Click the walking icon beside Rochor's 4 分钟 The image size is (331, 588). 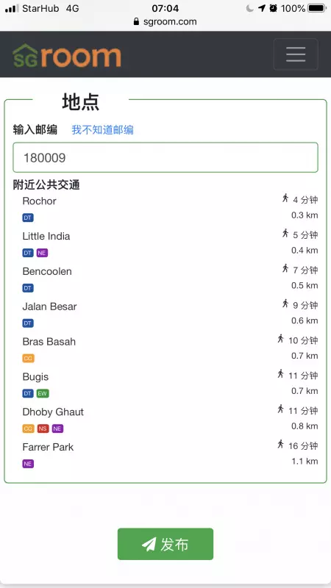pyautogui.click(x=285, y=198)
